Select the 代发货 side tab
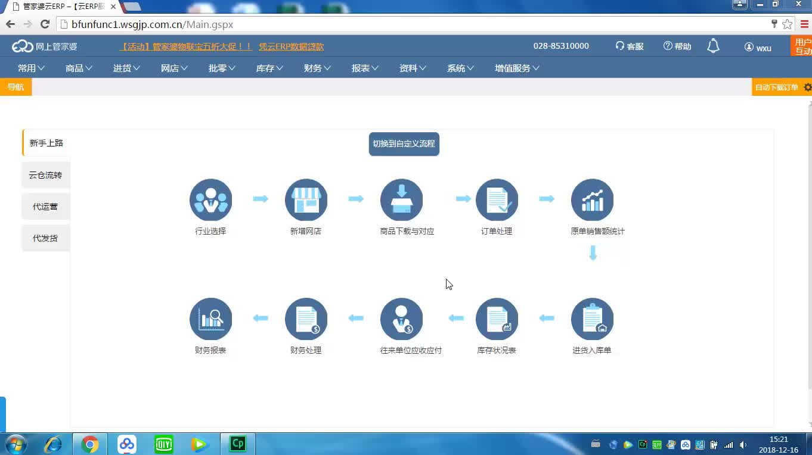812x455 pixels. pos(46,238)
